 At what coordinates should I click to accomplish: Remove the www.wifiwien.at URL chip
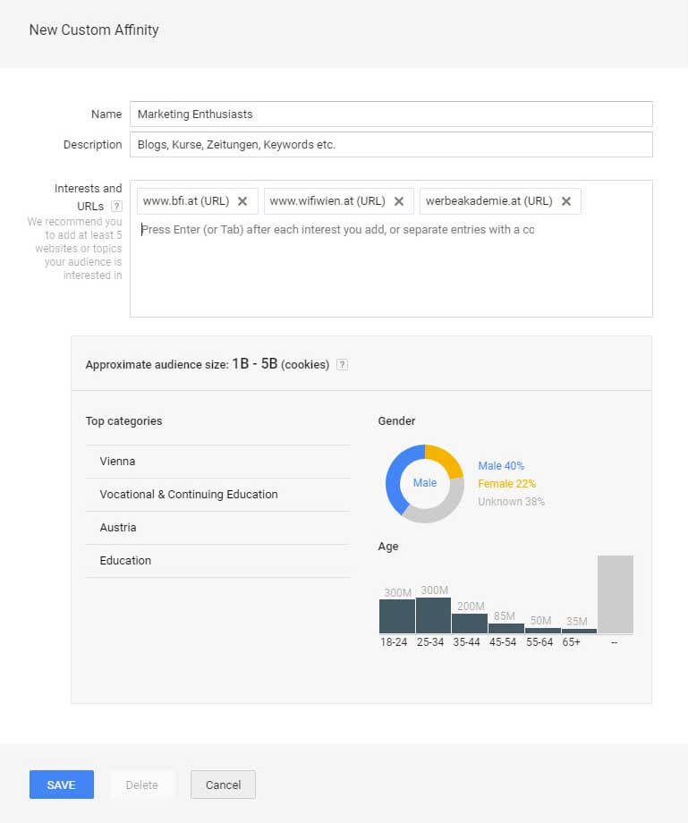[399, 201]
